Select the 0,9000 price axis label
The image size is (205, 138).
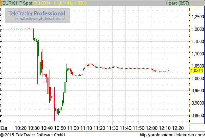[198, 103]
